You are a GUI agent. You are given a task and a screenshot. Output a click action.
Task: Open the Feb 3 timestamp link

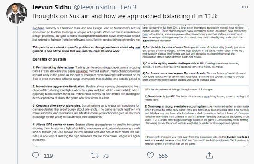(x=129, y=7)
